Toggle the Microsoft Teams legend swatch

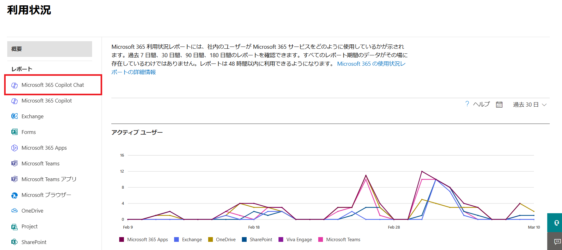(321, 240)
